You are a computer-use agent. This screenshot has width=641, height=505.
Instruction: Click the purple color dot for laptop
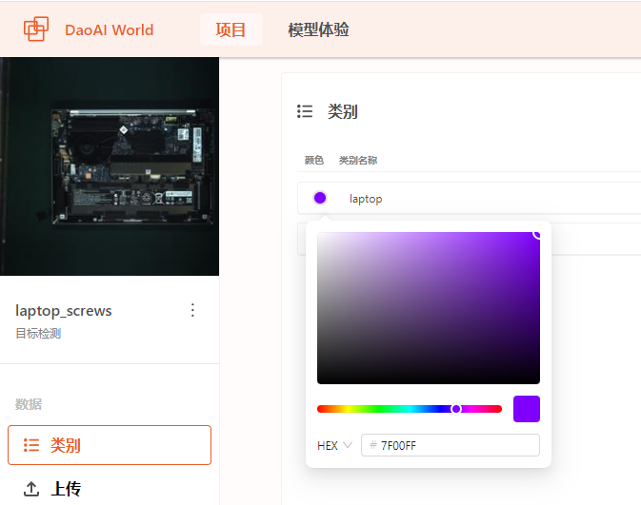(x=320, y=198)
